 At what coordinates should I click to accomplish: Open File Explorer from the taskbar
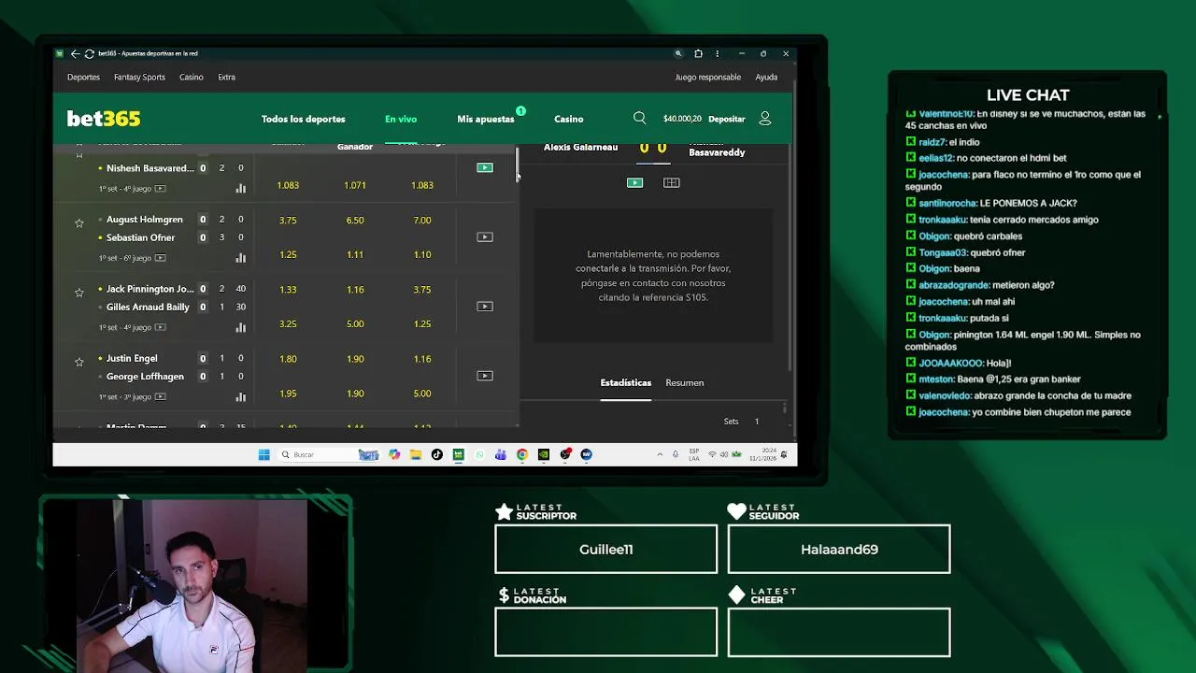click(415, 454)
